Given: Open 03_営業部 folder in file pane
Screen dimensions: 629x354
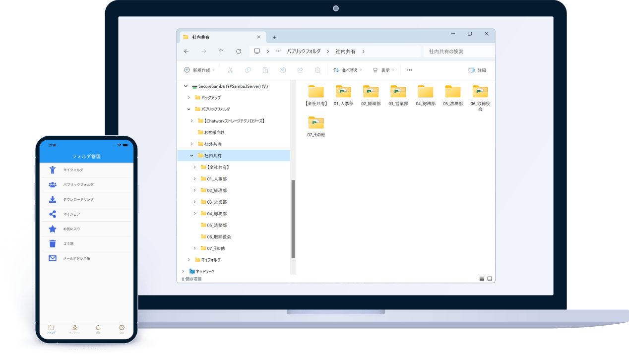Looking at the screenshot, I should click(x=398, y=96).
